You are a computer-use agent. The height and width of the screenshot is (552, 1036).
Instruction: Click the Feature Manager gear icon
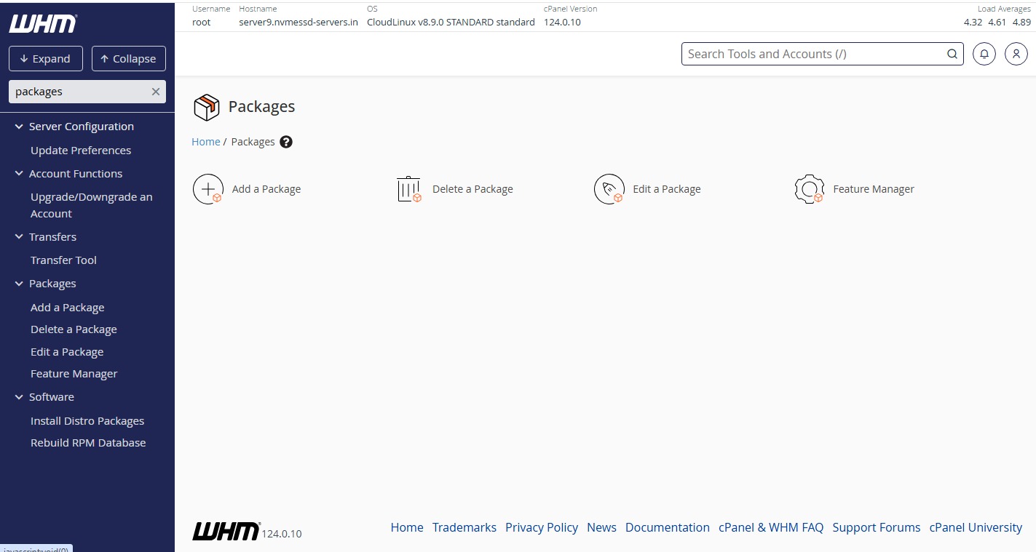click(x=810, y=189)
